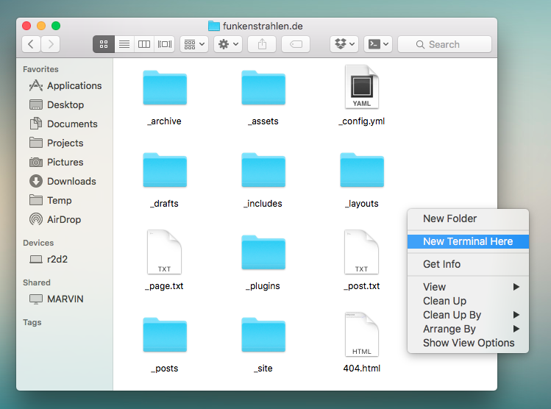Select the 404.html file icon
Screen dimensions: 551x409
pos(362,334)
